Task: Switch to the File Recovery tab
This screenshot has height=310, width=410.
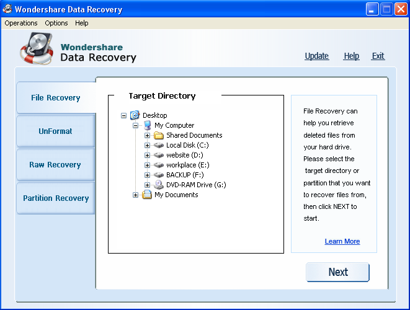Action: (x=56, y=97)
